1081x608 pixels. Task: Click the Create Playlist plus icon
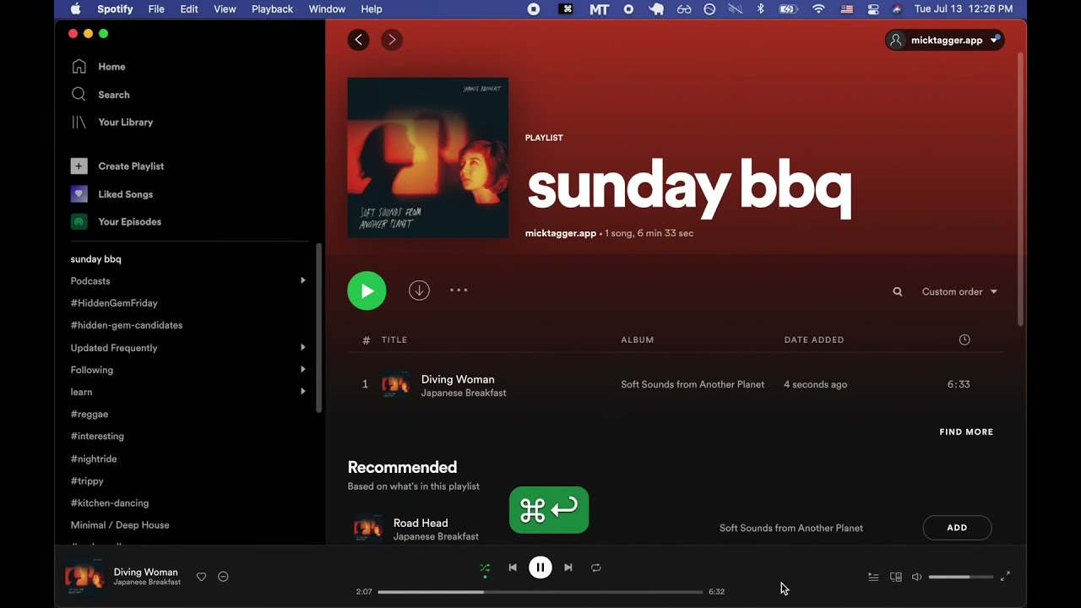pyautogui.click(x=79, y=166)
